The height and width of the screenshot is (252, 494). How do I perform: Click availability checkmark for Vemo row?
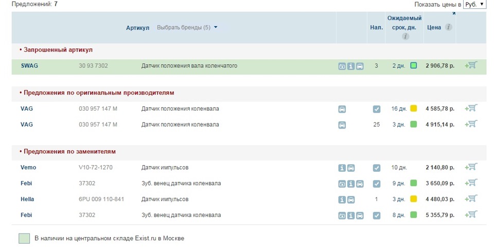click(x=377, y=168)
